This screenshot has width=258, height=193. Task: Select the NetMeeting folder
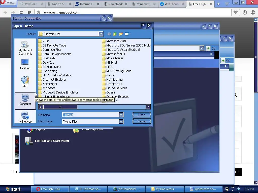tap(113, 79)
